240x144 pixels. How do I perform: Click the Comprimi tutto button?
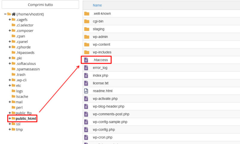(40, 5)
